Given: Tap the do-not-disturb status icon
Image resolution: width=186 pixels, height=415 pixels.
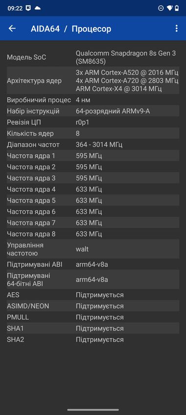Looking at the screenshot, I should click(x=161, y=8).
